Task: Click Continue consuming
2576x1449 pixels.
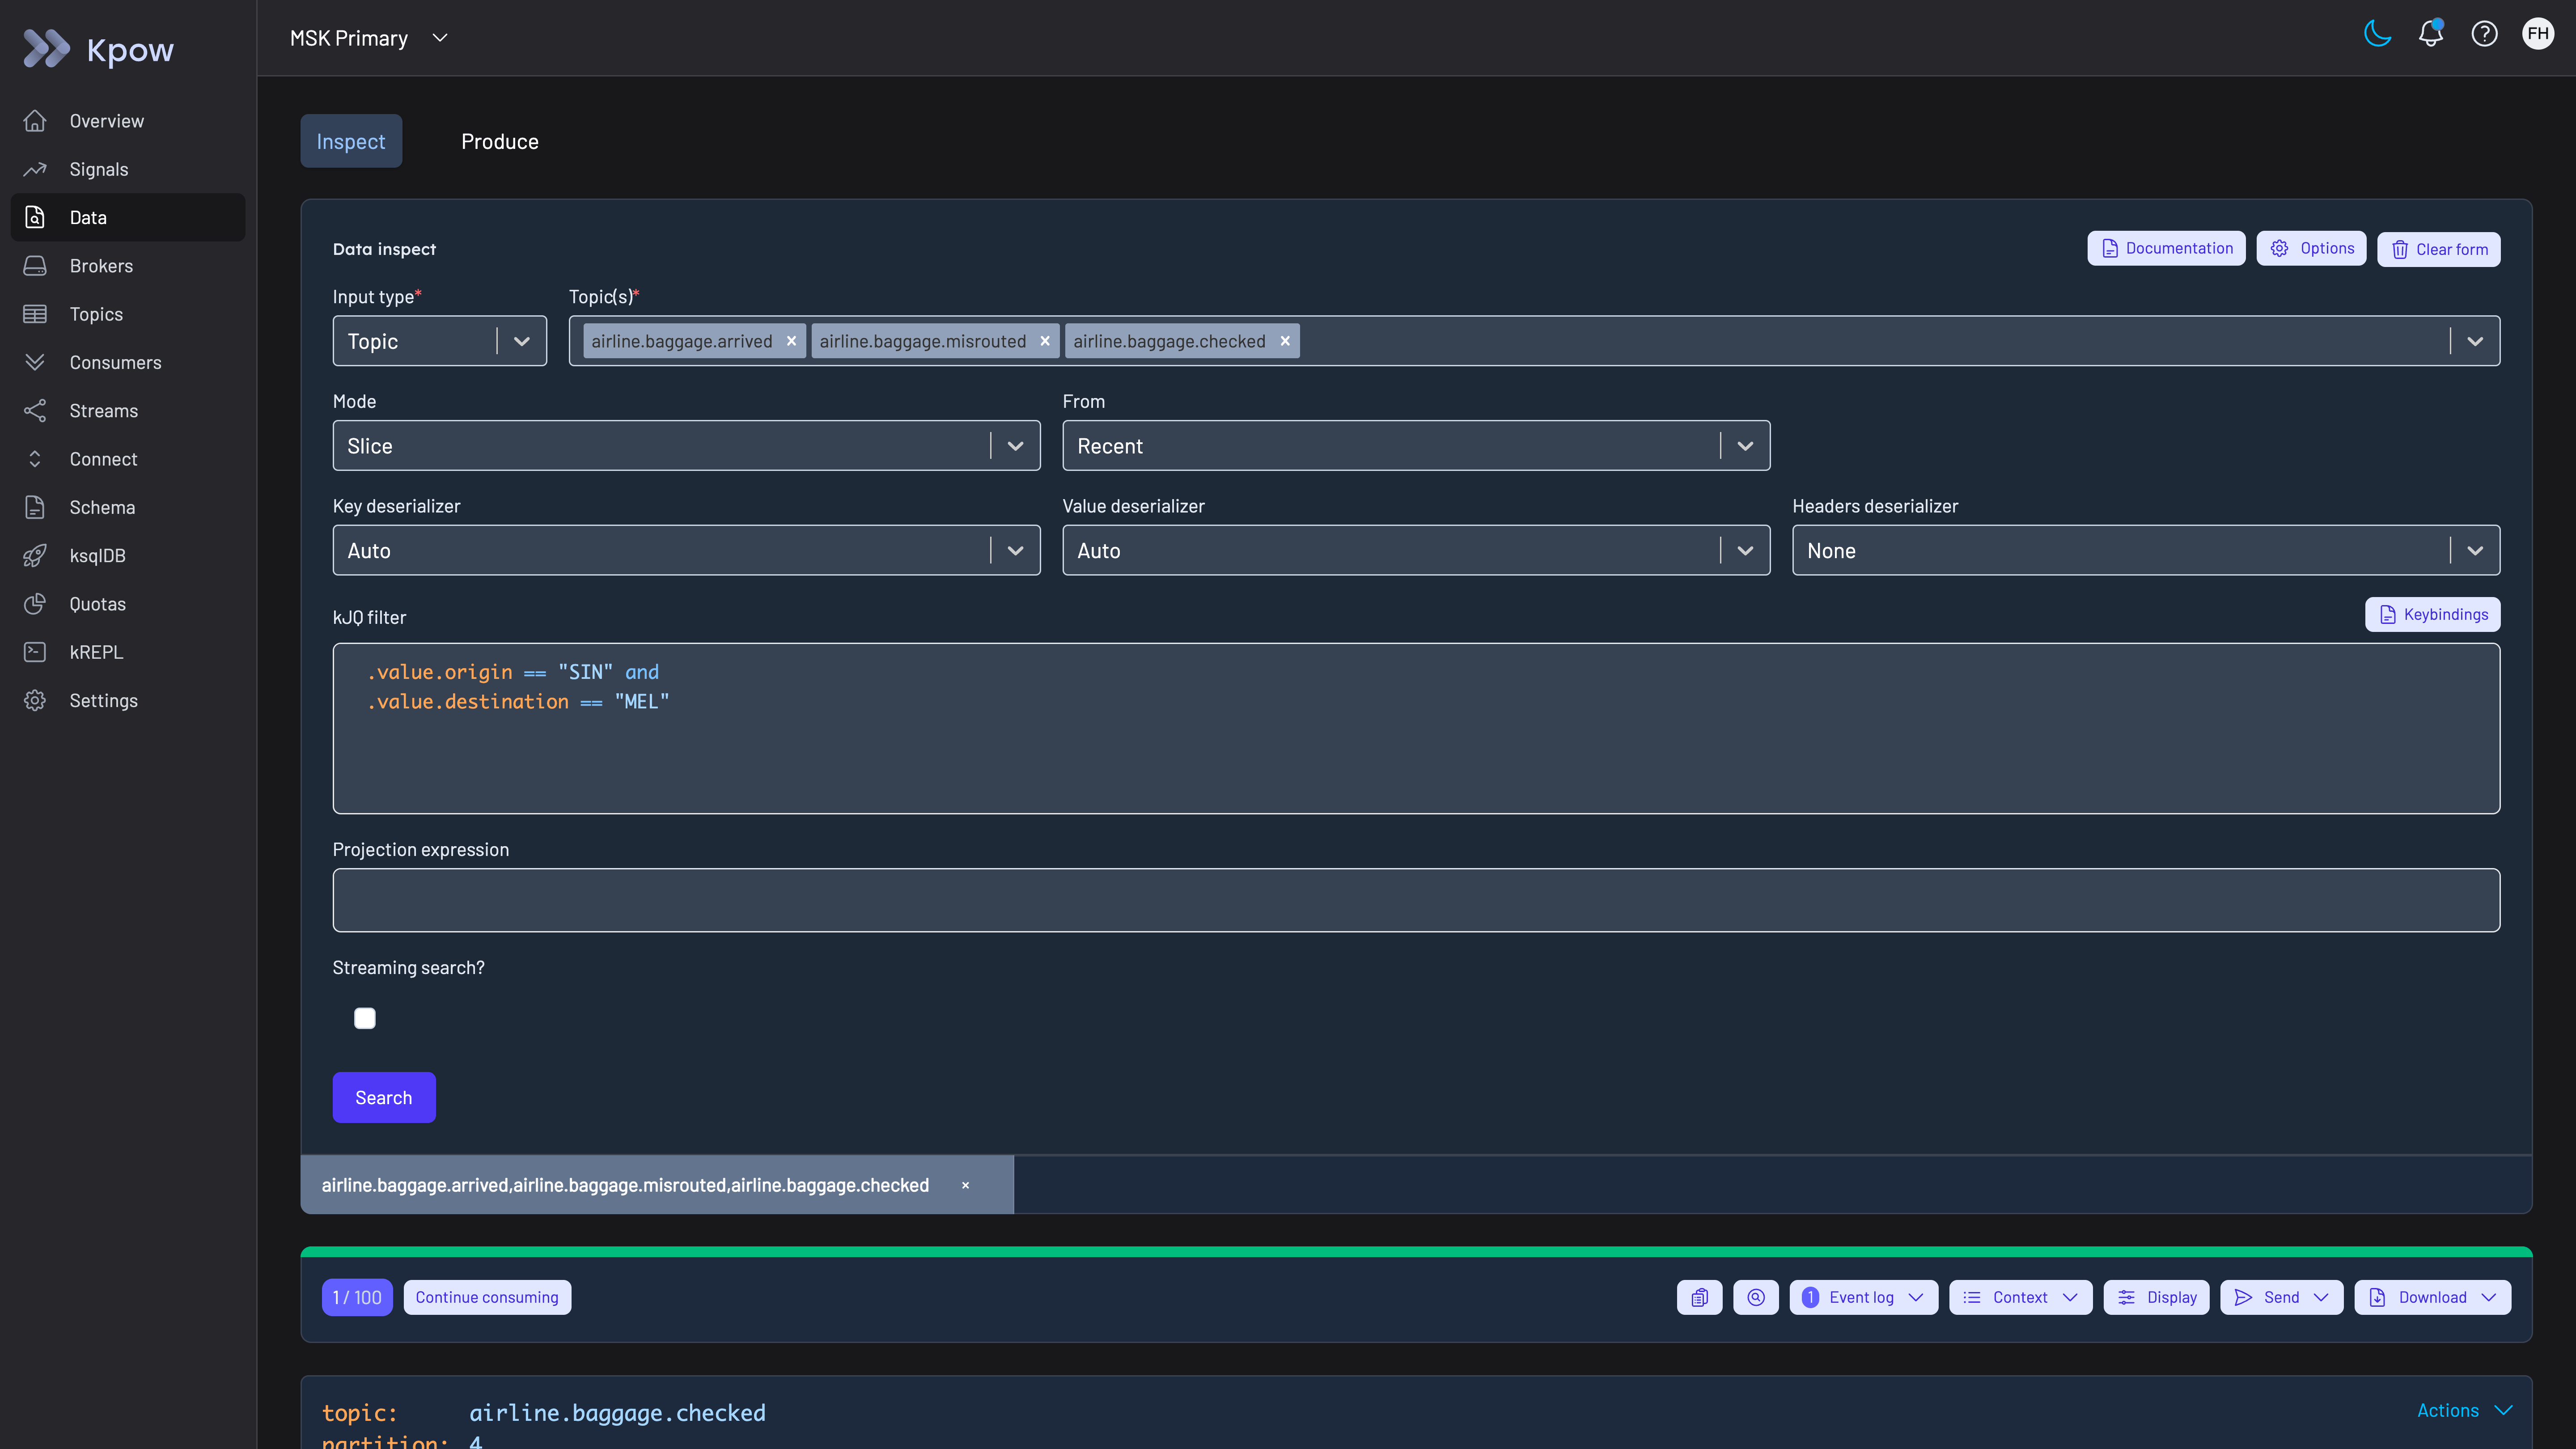Action: (x=487, y=1297)
